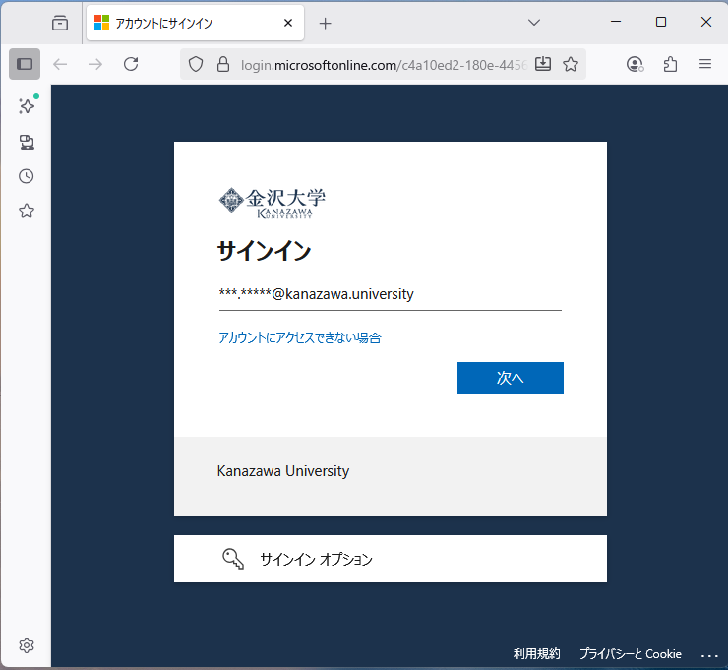Open the sidebar settings gear
This screenshot has height=670, width=728.
(27, 645)
